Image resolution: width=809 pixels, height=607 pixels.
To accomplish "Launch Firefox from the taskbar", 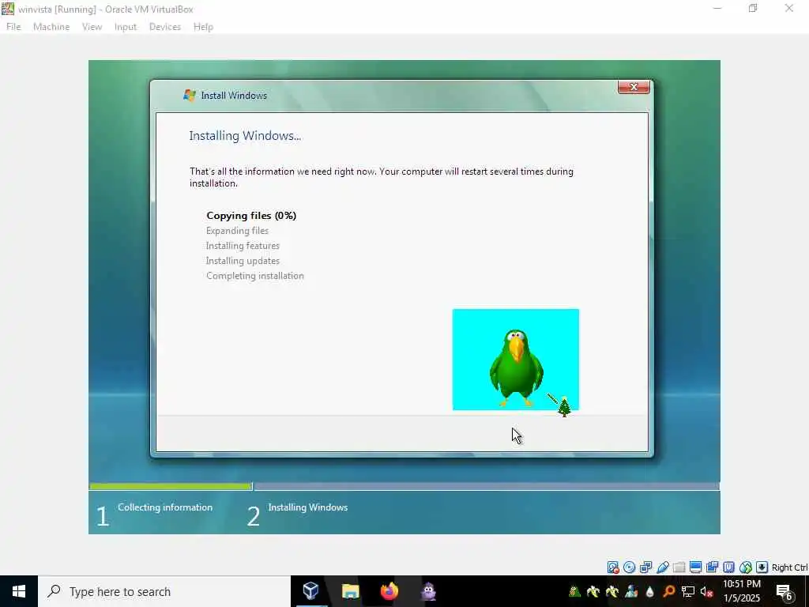I will pyautogui.click(x=389, y=591).
